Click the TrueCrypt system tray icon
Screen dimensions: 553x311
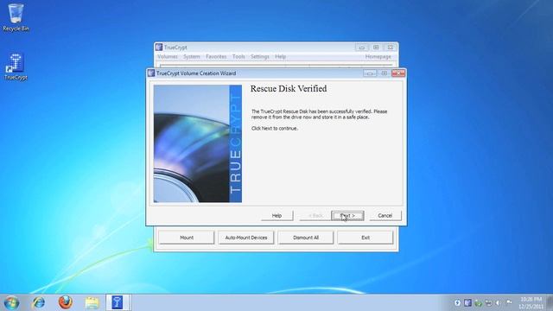[467, 302]
